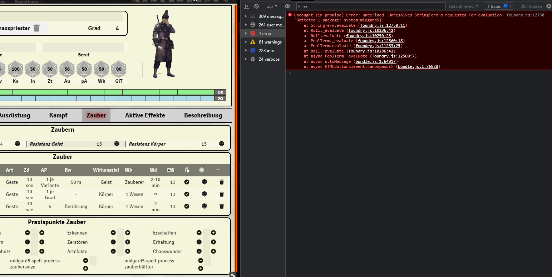552x277 pixels.
Task: Roll dice for the 50 m range spell
Action: tap(204, 182)
